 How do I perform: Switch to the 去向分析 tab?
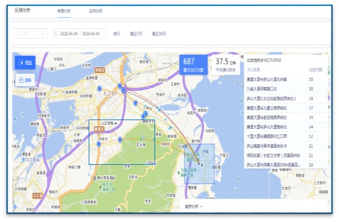[96, 11]
